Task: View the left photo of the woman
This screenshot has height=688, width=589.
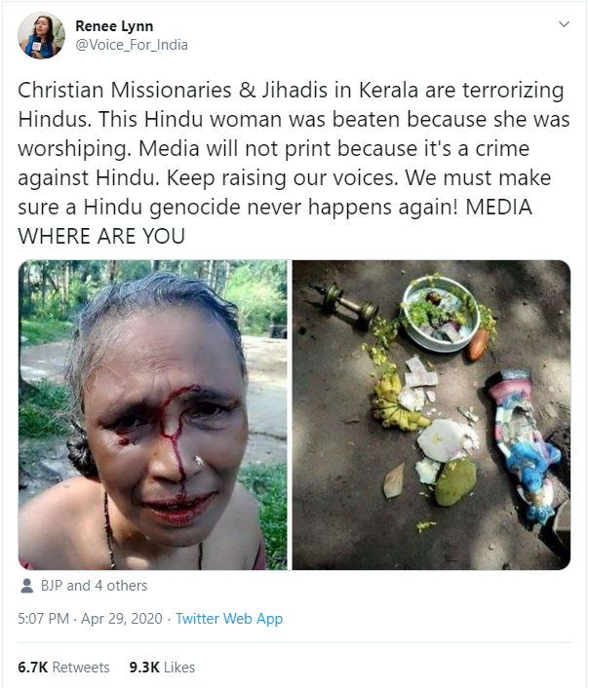Action: pyautogui.click(x=152, y=415)
